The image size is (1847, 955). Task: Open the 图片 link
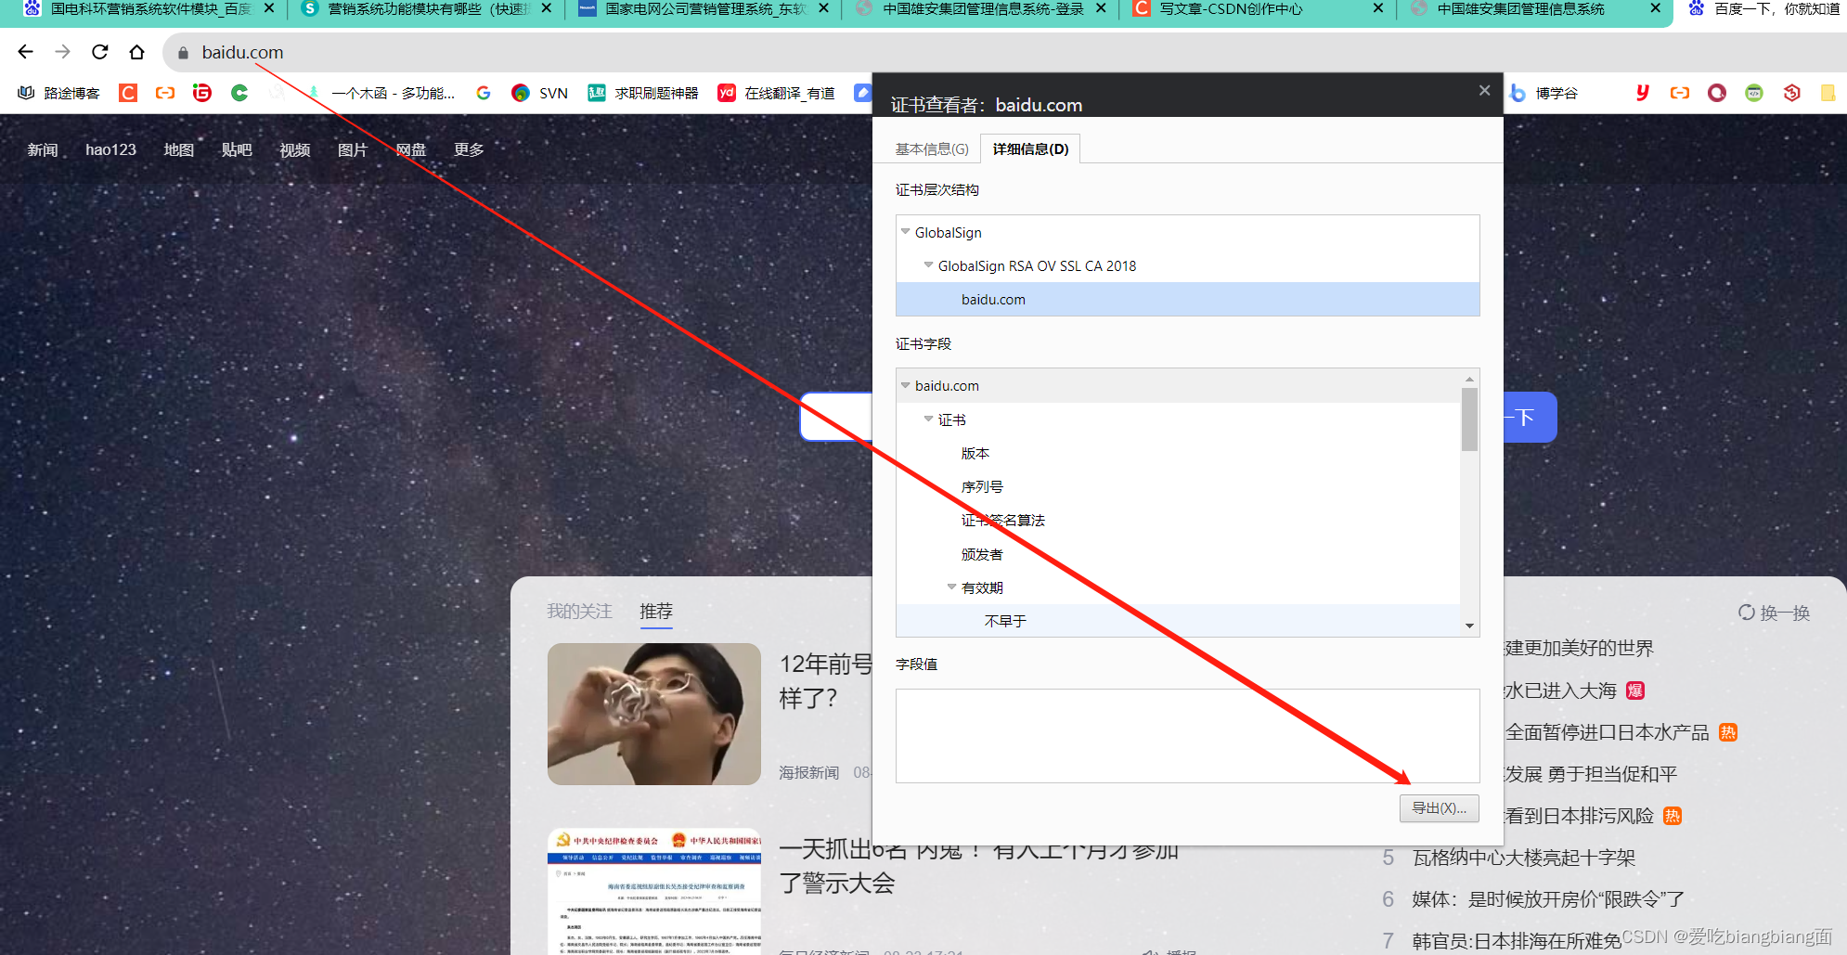tap(353, 149)
